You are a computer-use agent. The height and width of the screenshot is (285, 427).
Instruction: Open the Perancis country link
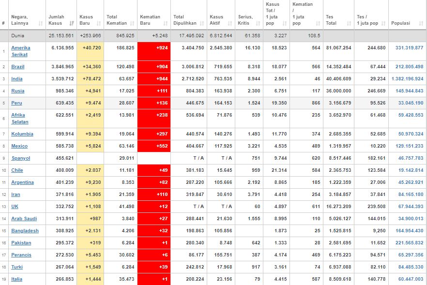coord(21,255)
